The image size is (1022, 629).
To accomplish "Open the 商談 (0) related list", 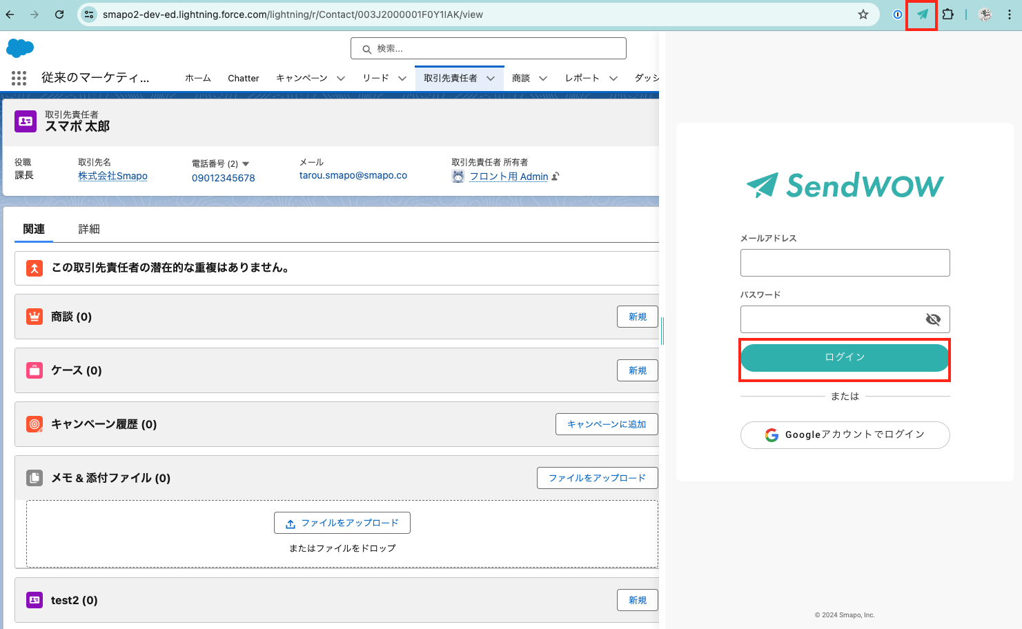I will point(71,317).
